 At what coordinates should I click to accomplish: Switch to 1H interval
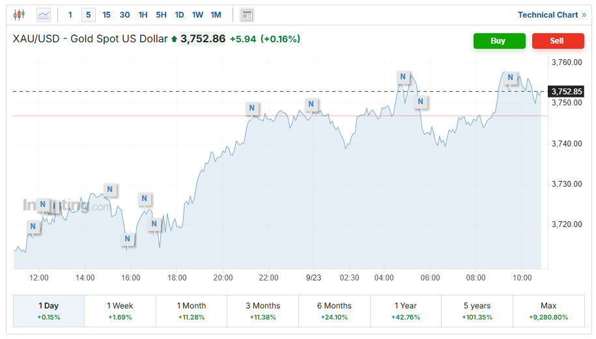point(143,14)
